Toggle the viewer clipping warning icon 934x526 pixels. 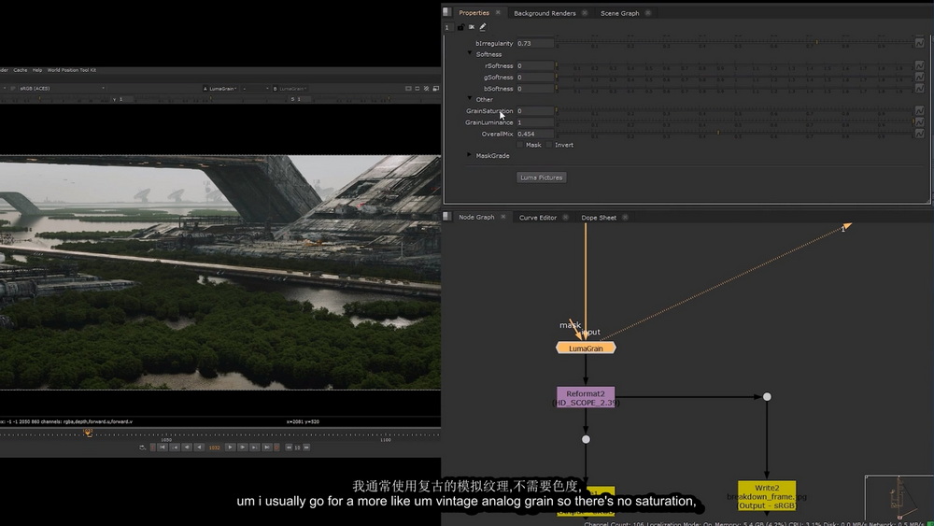point(426,88)
